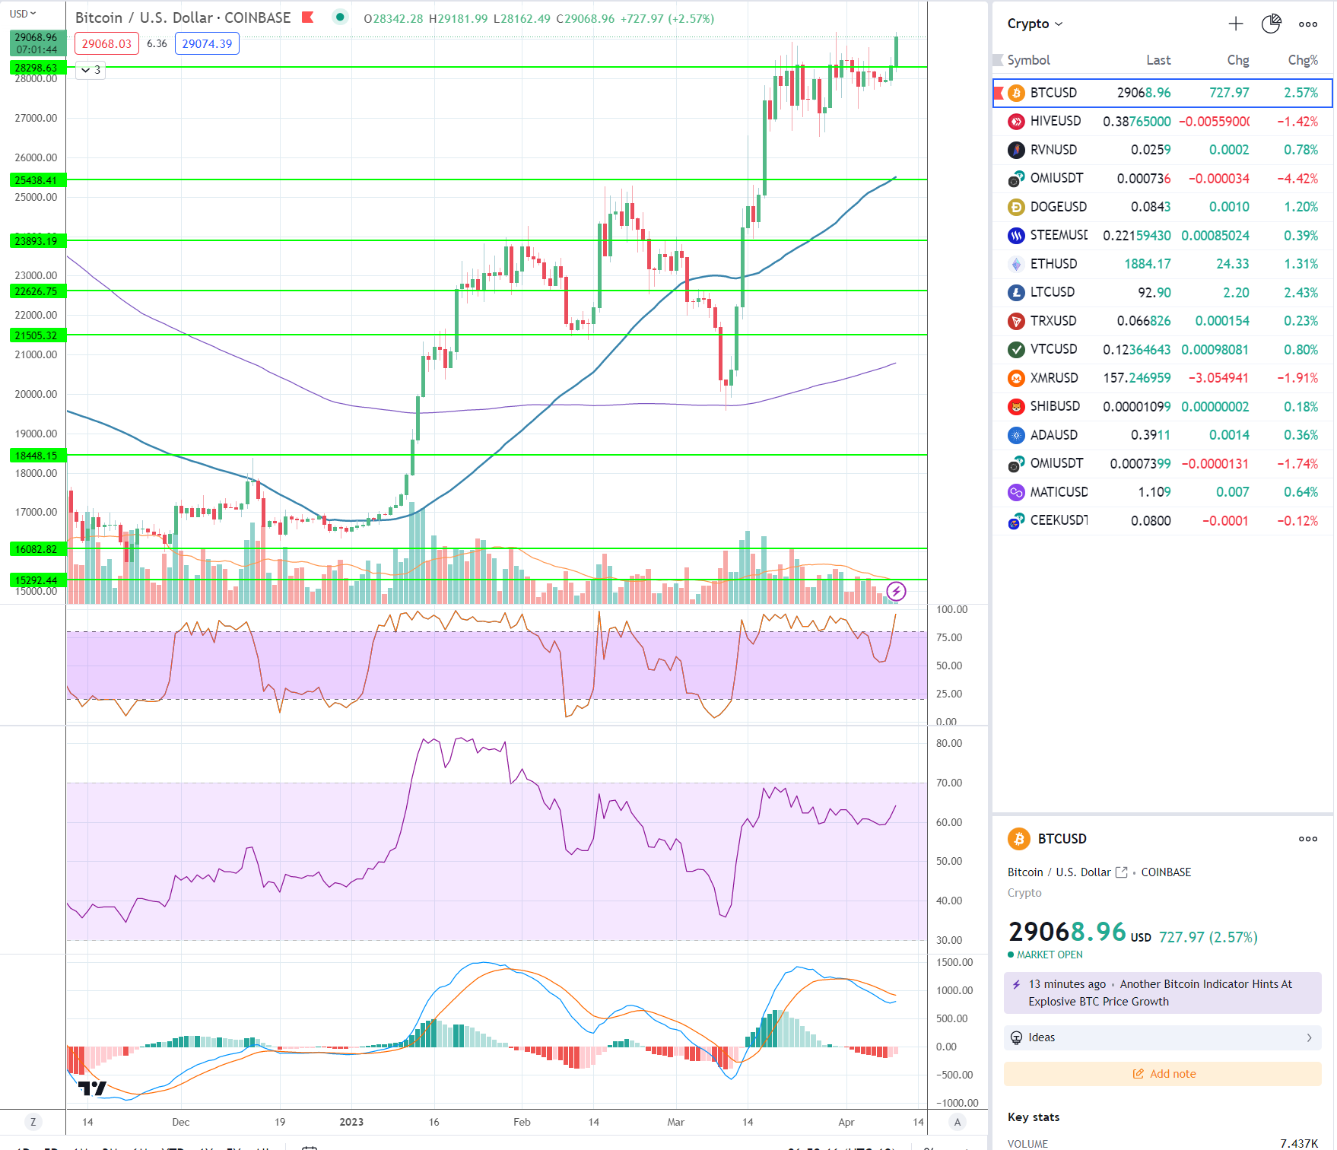Open the Another Bitcoin Indicator news headline
Image resolution: width=1337 pixels, height=1150 pixels.
tap(1162, 993)
